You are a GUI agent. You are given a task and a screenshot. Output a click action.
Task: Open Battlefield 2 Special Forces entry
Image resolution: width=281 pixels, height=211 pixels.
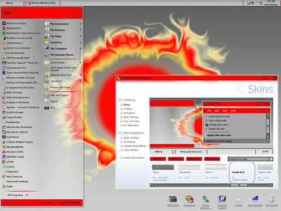click(x=21, y=33)
